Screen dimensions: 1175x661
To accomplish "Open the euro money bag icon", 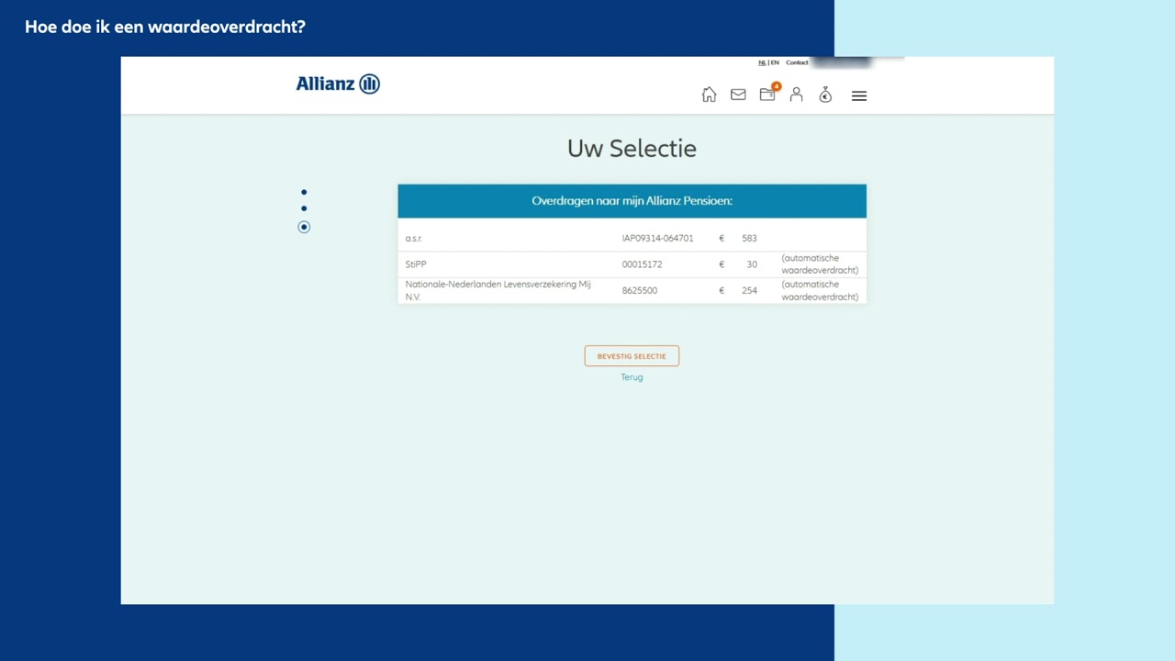I will click(825, 95).
